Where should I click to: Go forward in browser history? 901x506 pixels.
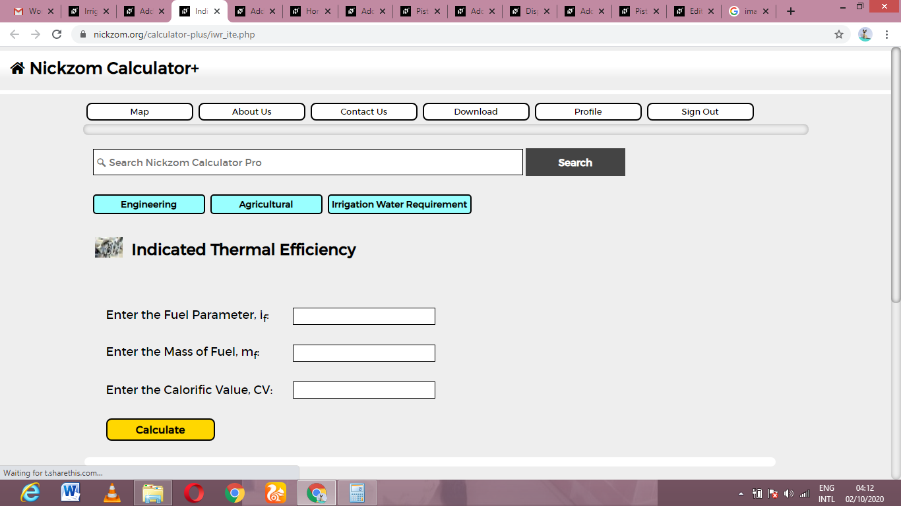tap(36, 34)
